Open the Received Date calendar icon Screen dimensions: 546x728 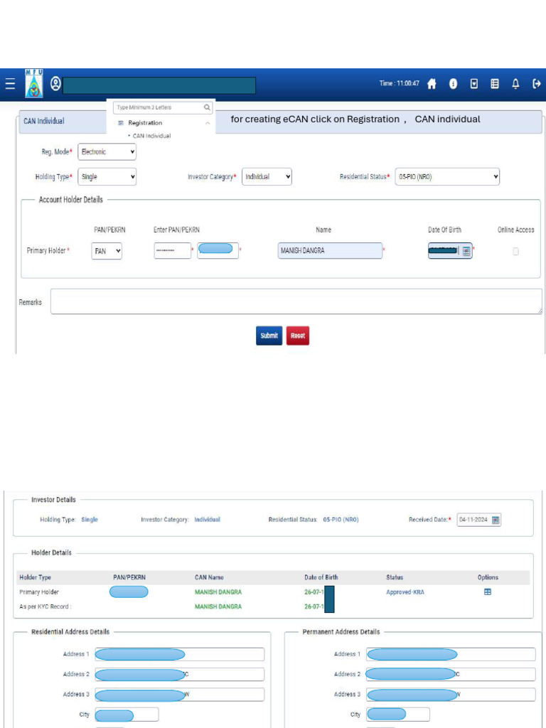coord(496,520)
